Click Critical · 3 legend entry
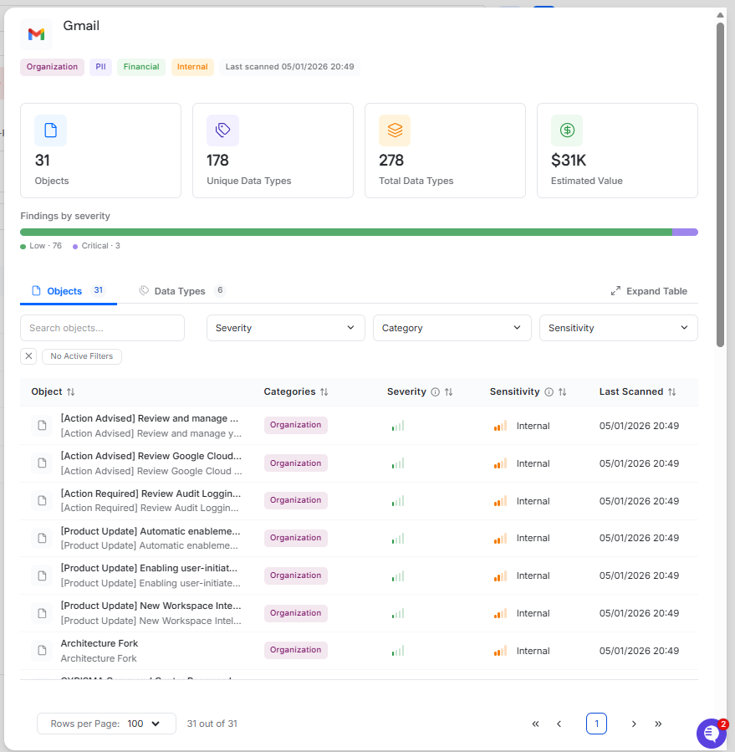 (96, 246)
